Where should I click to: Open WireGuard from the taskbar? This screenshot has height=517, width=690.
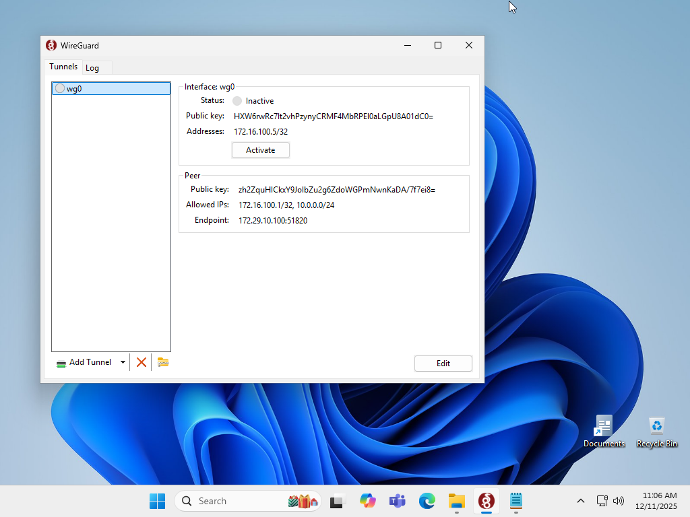(486, 501)
